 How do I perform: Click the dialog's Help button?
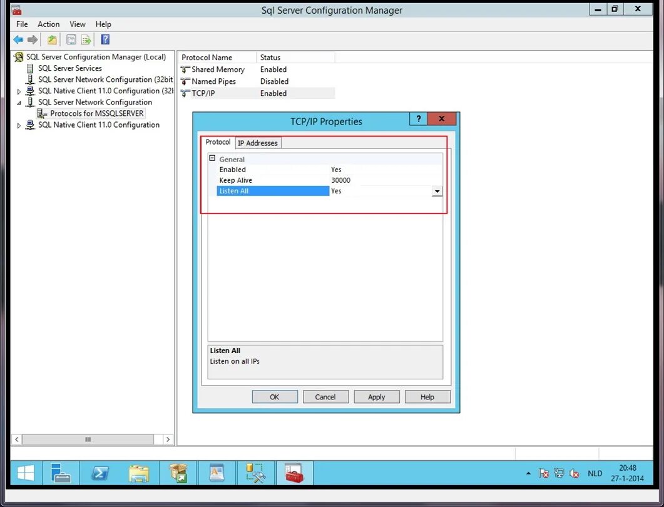pos(427,397)
